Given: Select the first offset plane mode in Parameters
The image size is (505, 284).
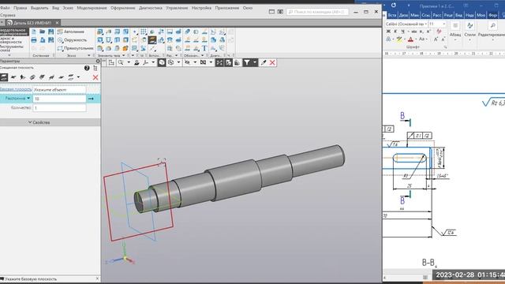Looking at the screenshot, I should click(x=4, y=77).
